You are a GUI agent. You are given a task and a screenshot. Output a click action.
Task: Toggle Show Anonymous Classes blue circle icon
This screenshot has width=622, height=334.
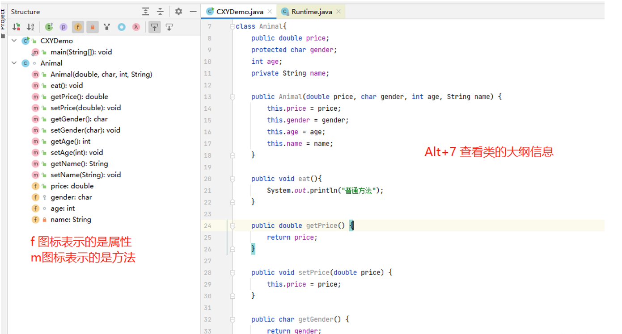(121, 27)
